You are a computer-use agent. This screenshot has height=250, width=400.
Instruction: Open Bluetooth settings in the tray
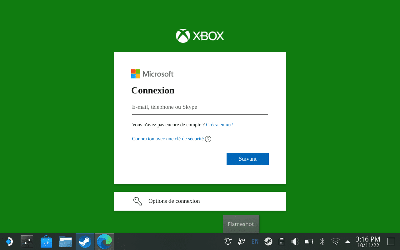click(322, 242)
